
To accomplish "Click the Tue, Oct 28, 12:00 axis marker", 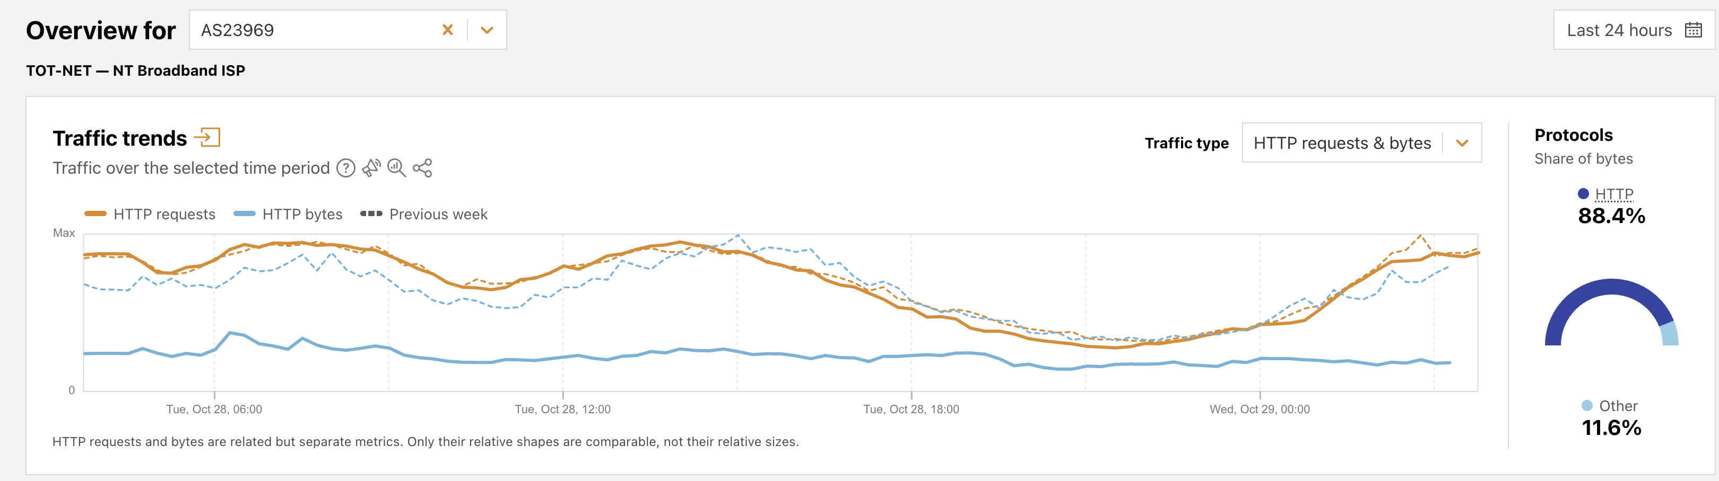I will (x=562, y=409).
